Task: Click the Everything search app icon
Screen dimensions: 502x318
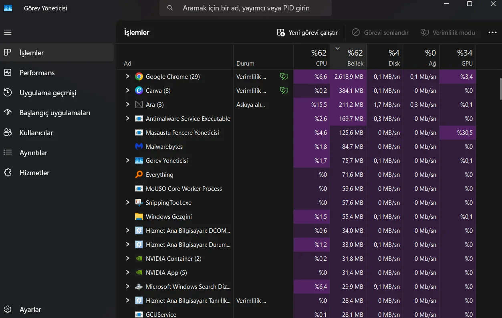Action: pyautogui.click(x=139, y=174)
